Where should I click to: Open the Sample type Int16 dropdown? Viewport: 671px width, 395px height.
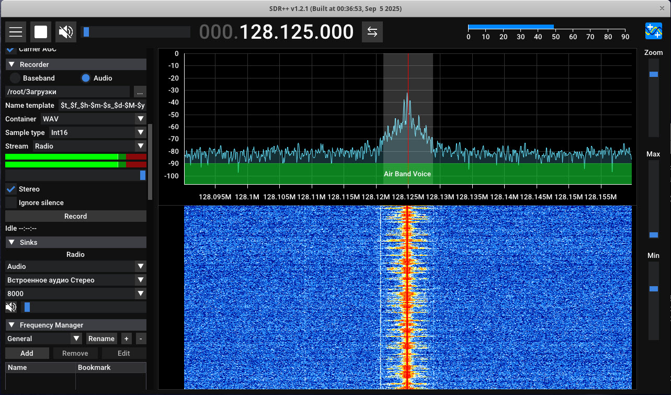click(x=97, y=132)
